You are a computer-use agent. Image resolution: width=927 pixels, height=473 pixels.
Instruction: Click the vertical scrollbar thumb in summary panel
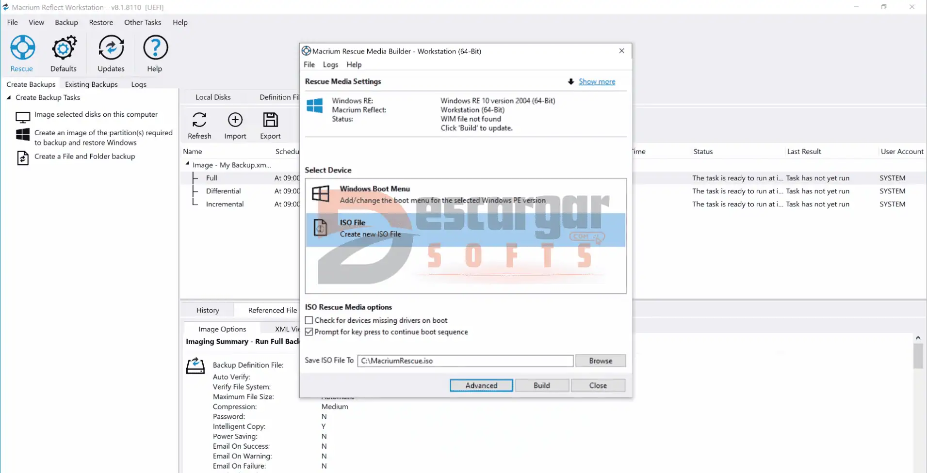click(918, 356)
